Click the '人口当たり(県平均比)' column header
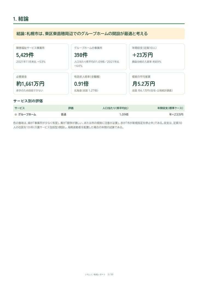The width and height of the screenshot is (198, 281). pos(115,108)
